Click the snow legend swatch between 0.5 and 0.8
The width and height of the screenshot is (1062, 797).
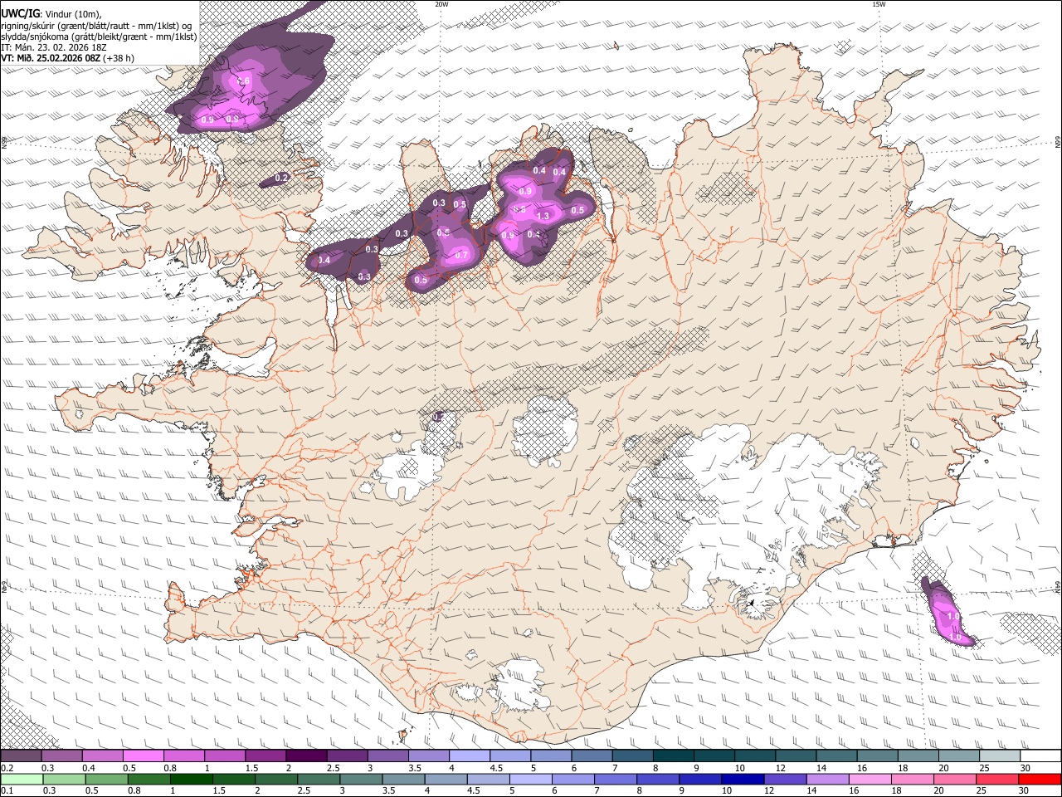[143, 755]
